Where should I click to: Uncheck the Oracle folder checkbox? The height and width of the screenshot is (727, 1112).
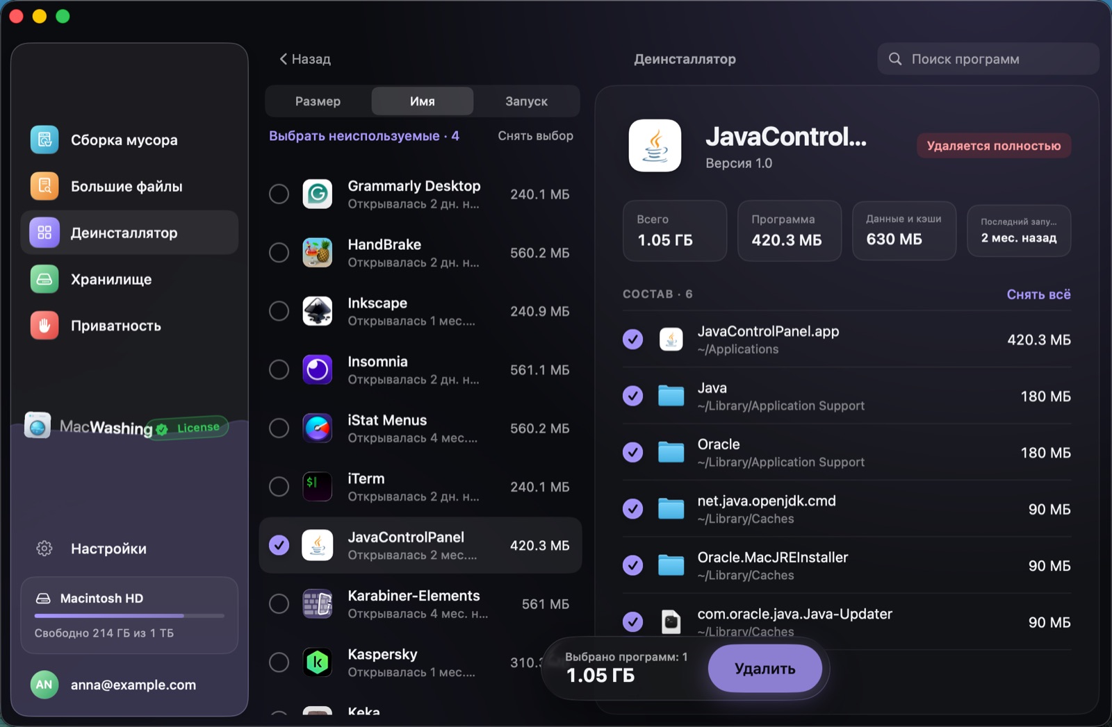[x=632, y=453]
